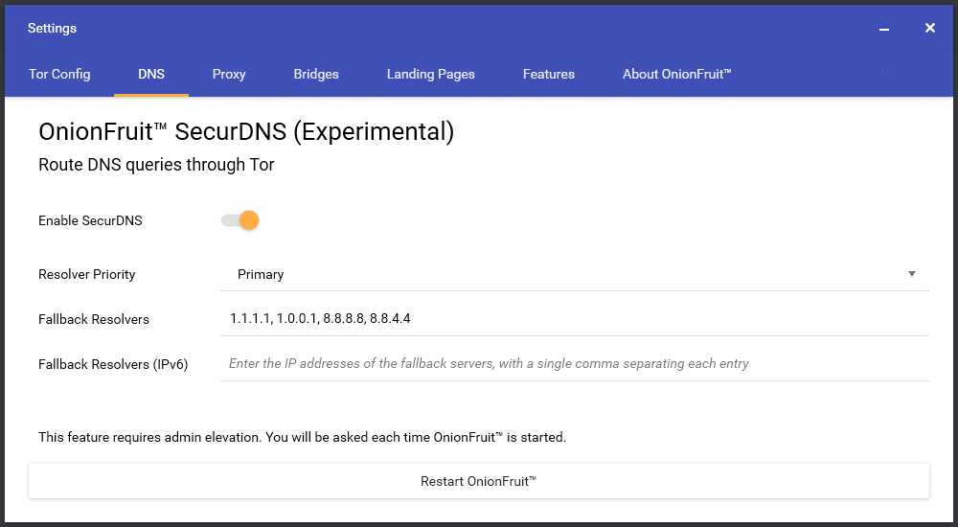Click the OnionFruit SecurDNS (Experimental) heading
This screenshot has width=958, height=527.
(246, 131)
